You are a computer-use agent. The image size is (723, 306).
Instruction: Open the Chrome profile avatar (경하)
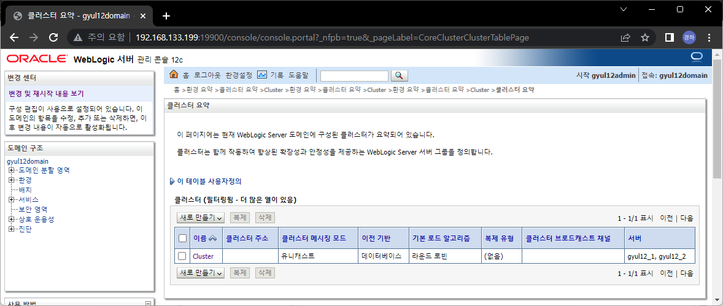689,37
